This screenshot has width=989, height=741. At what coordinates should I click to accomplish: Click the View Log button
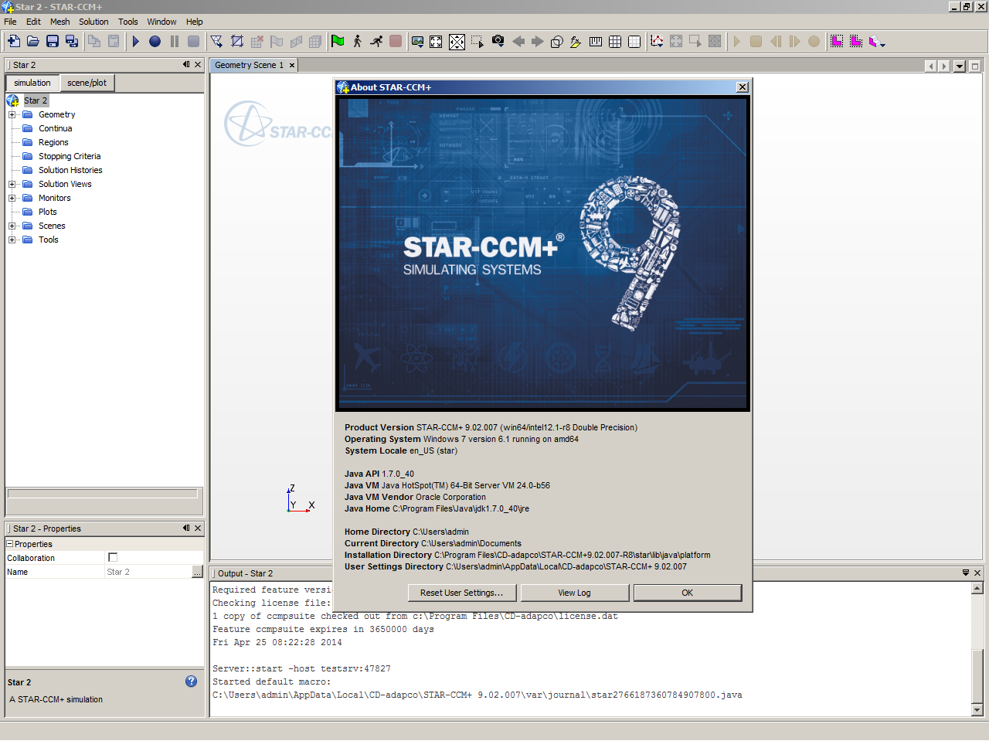pyautogui.click(x=574, y=593)
